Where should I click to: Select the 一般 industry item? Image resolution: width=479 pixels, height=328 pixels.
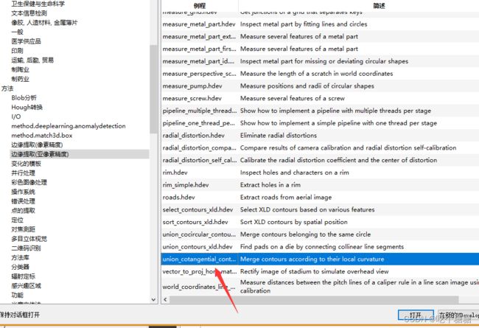tap(17, 32)
